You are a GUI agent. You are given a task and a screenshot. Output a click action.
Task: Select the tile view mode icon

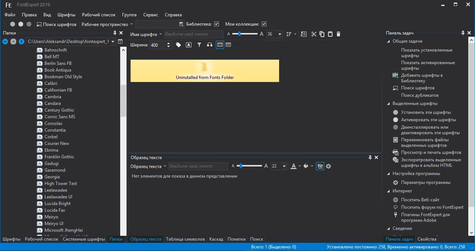220,45
